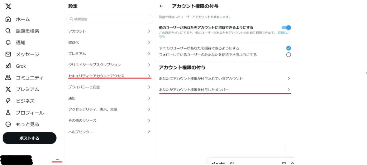The image size is (367, 165).
Task: Open セキュリティとアカウントアクセス settings
Action: click(109, 76)
